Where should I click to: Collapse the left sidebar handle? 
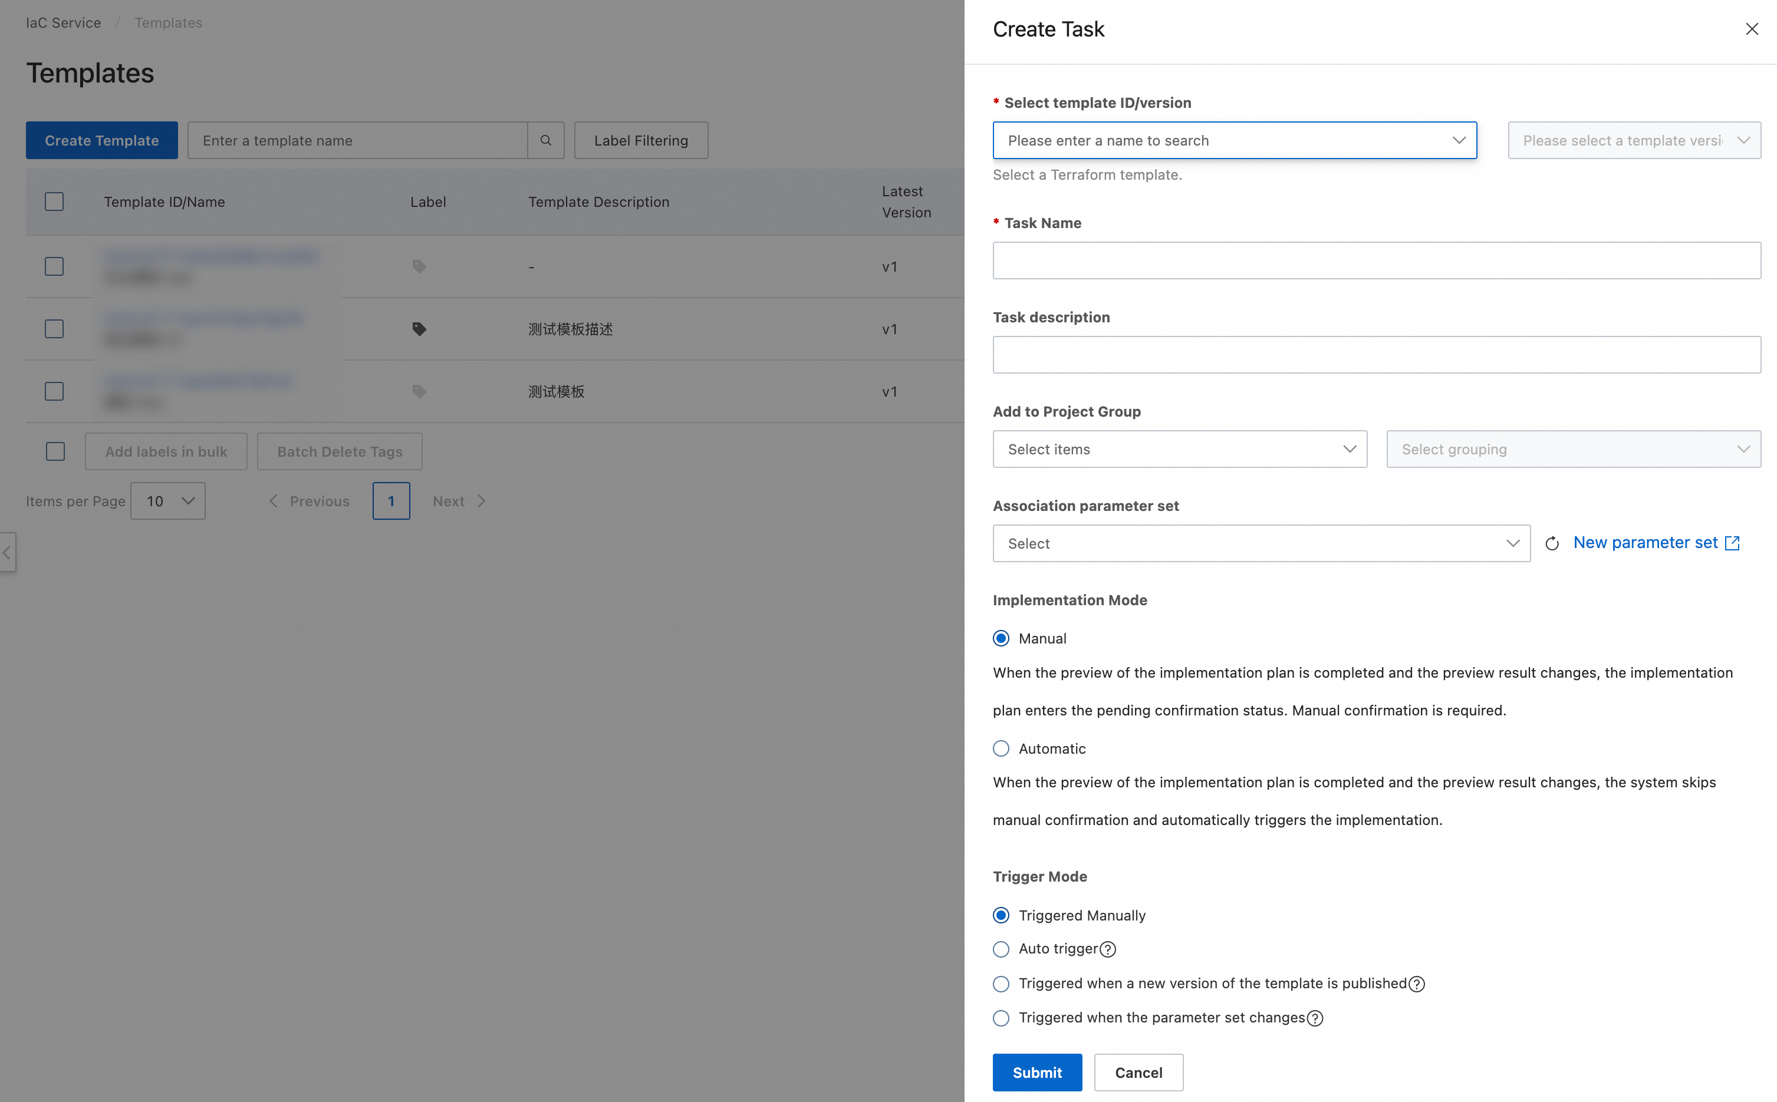point(7,552)
